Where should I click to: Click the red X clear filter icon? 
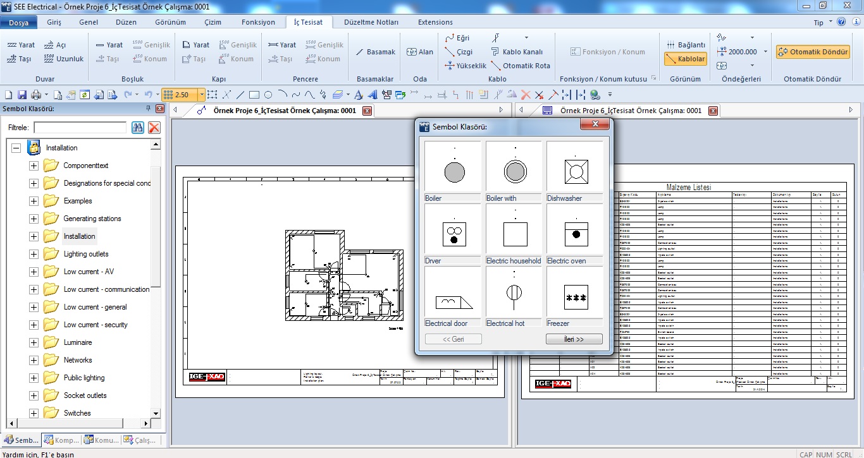pyautogui.click(x=154, y=128)
